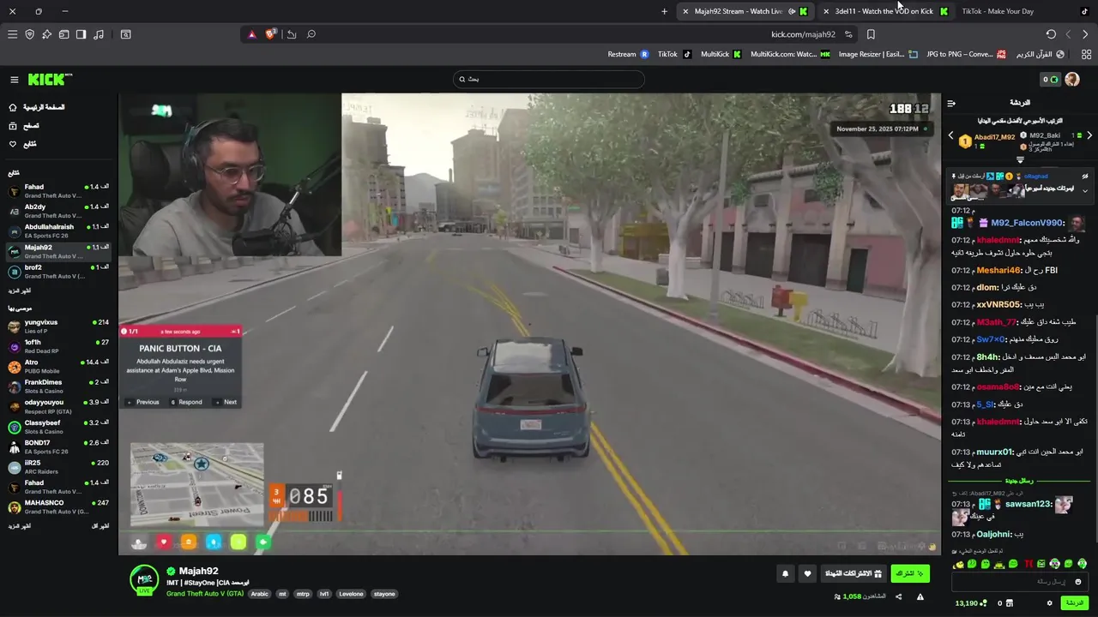Open the yungvixus recommended channel
Image resolution: width=1098 pixels, height=617 pixels.
58,326
